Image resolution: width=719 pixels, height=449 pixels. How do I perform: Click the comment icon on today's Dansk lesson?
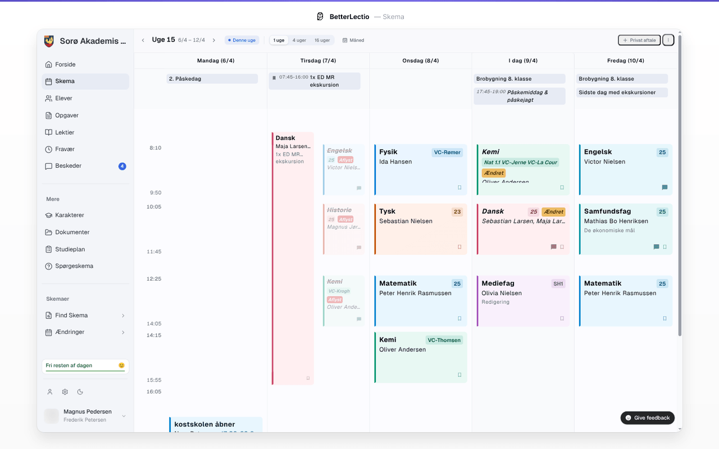[x=553, y=247]
